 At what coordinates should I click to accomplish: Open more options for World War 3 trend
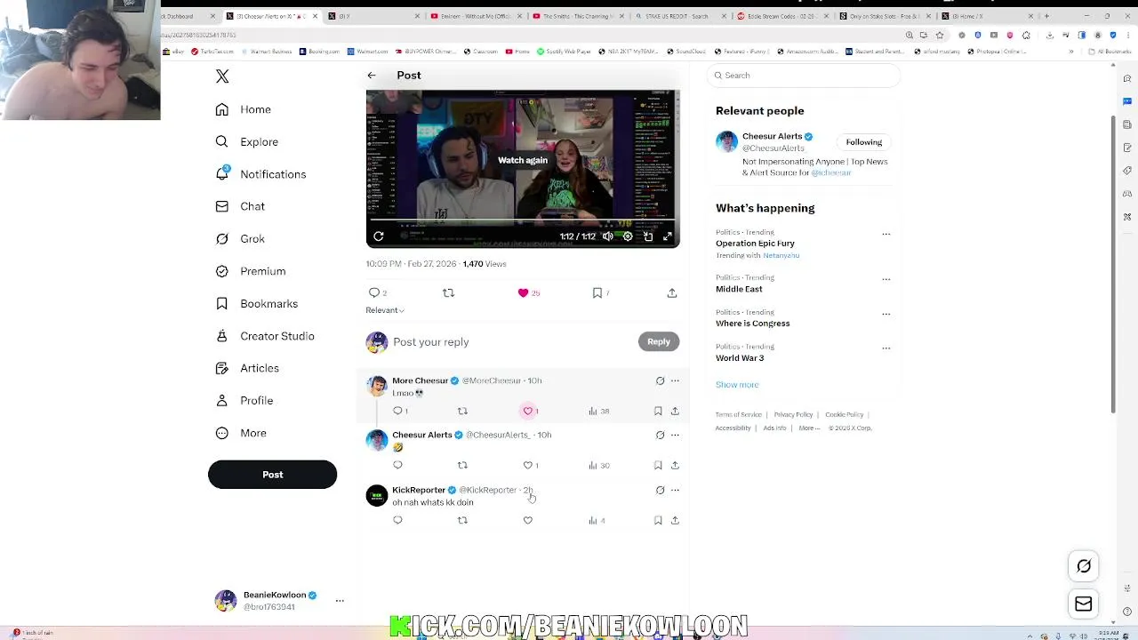[x=886, y=348]
